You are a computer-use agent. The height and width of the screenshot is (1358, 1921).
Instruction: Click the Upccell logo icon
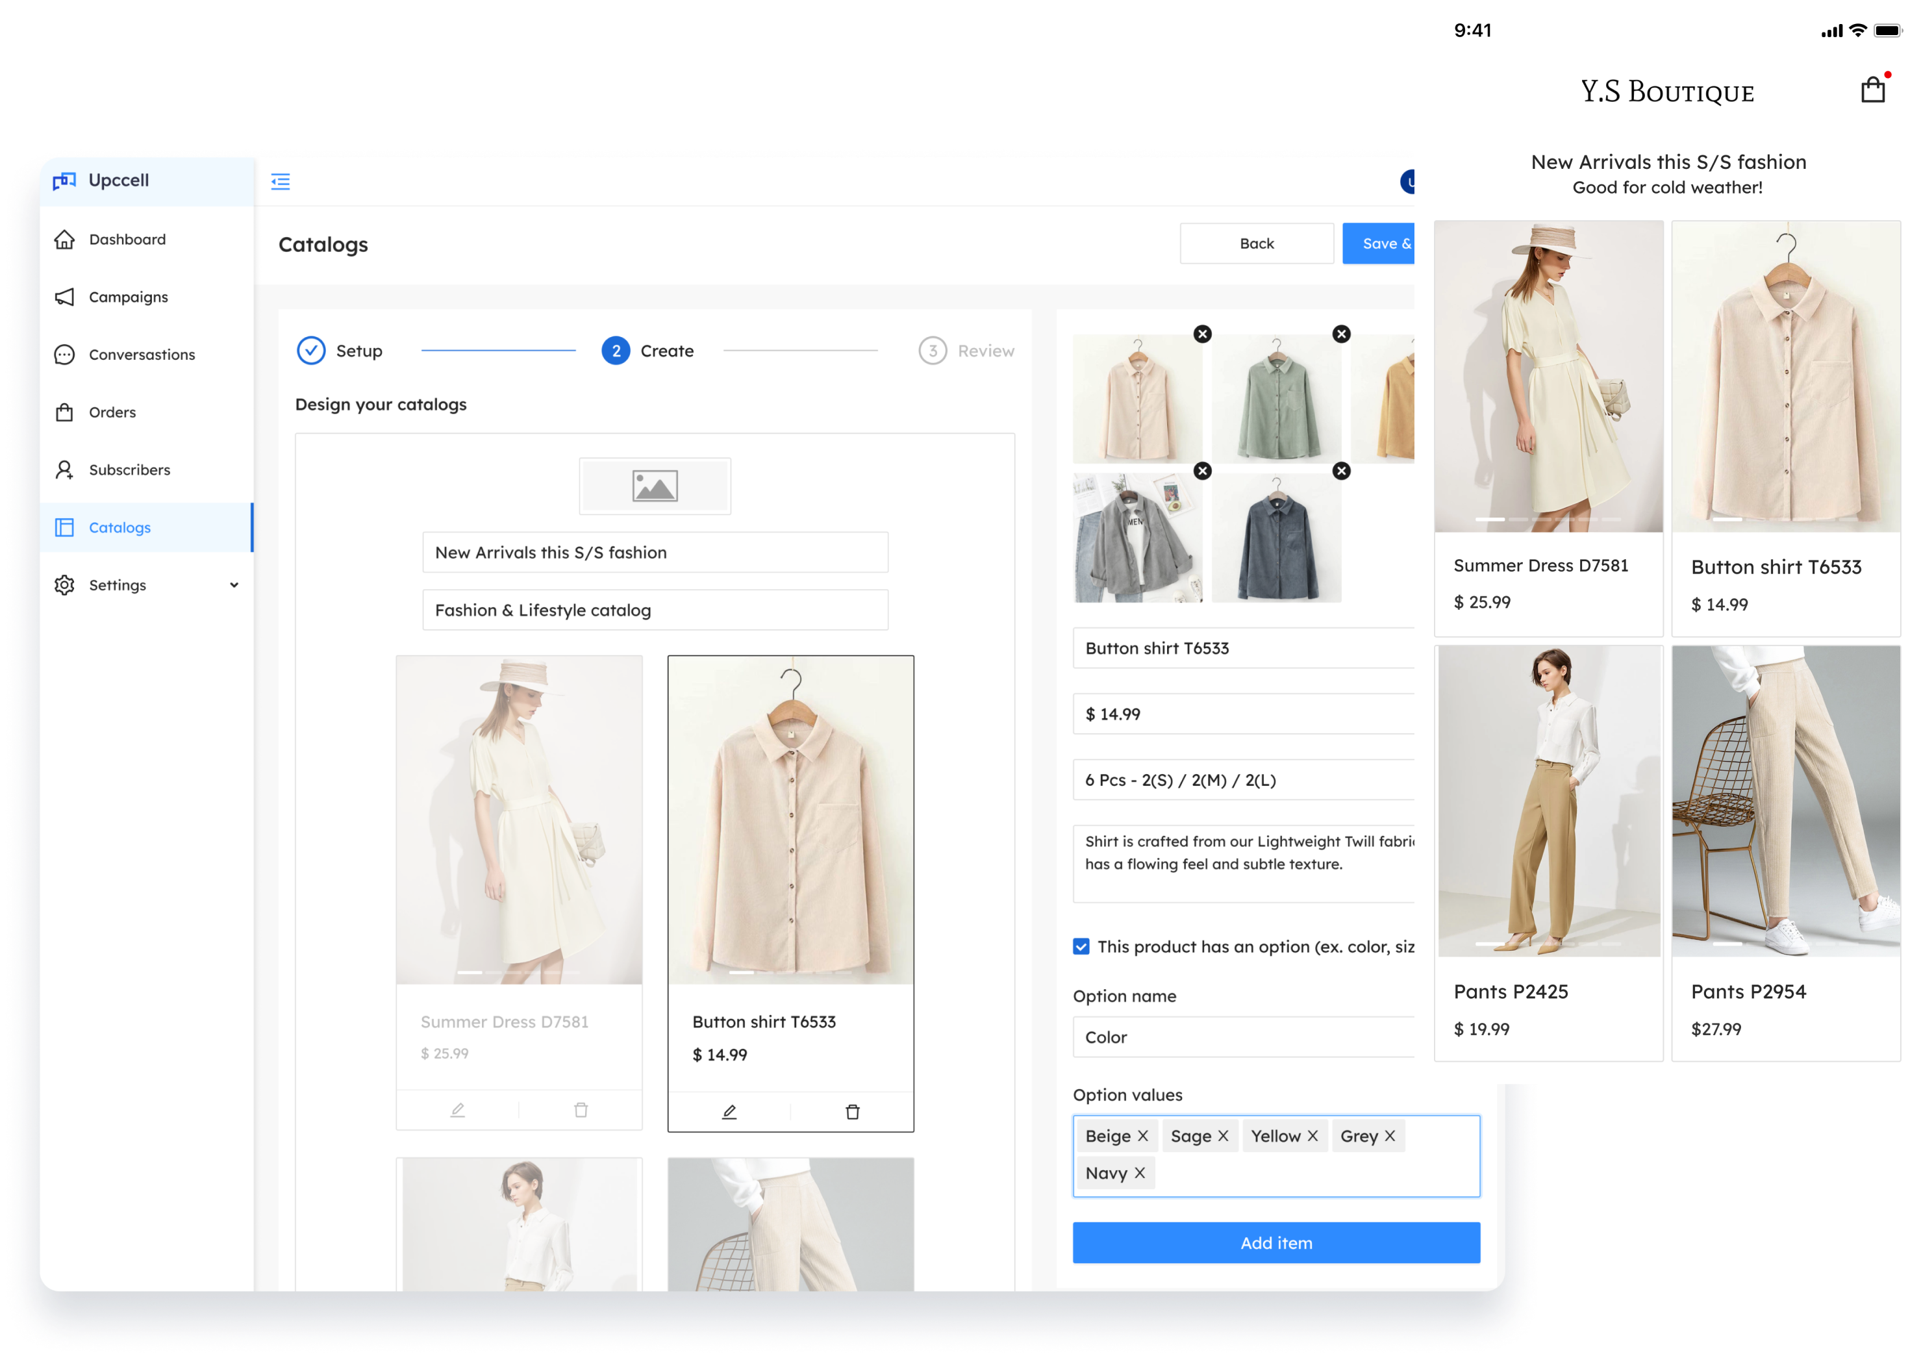click(x=64, y=181)
